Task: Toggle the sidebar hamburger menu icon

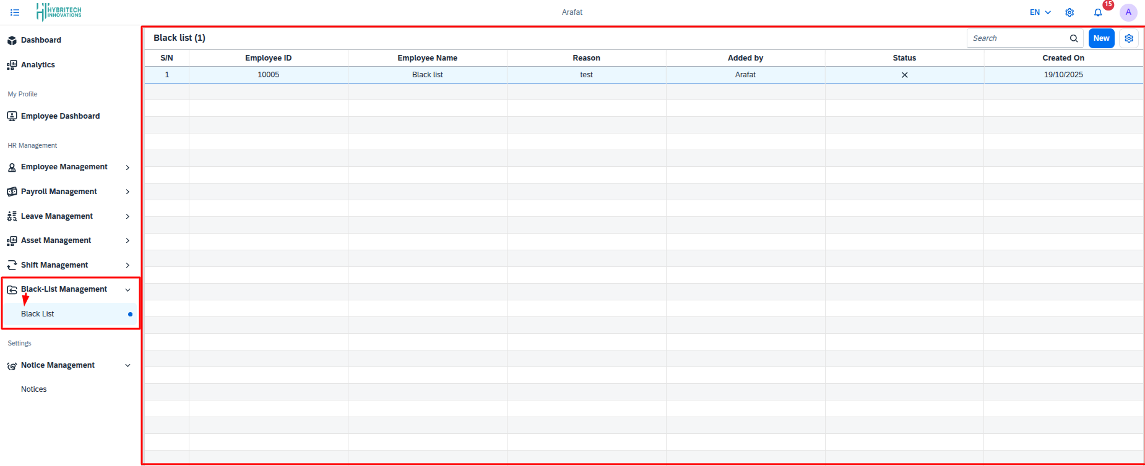Action: 15,12
